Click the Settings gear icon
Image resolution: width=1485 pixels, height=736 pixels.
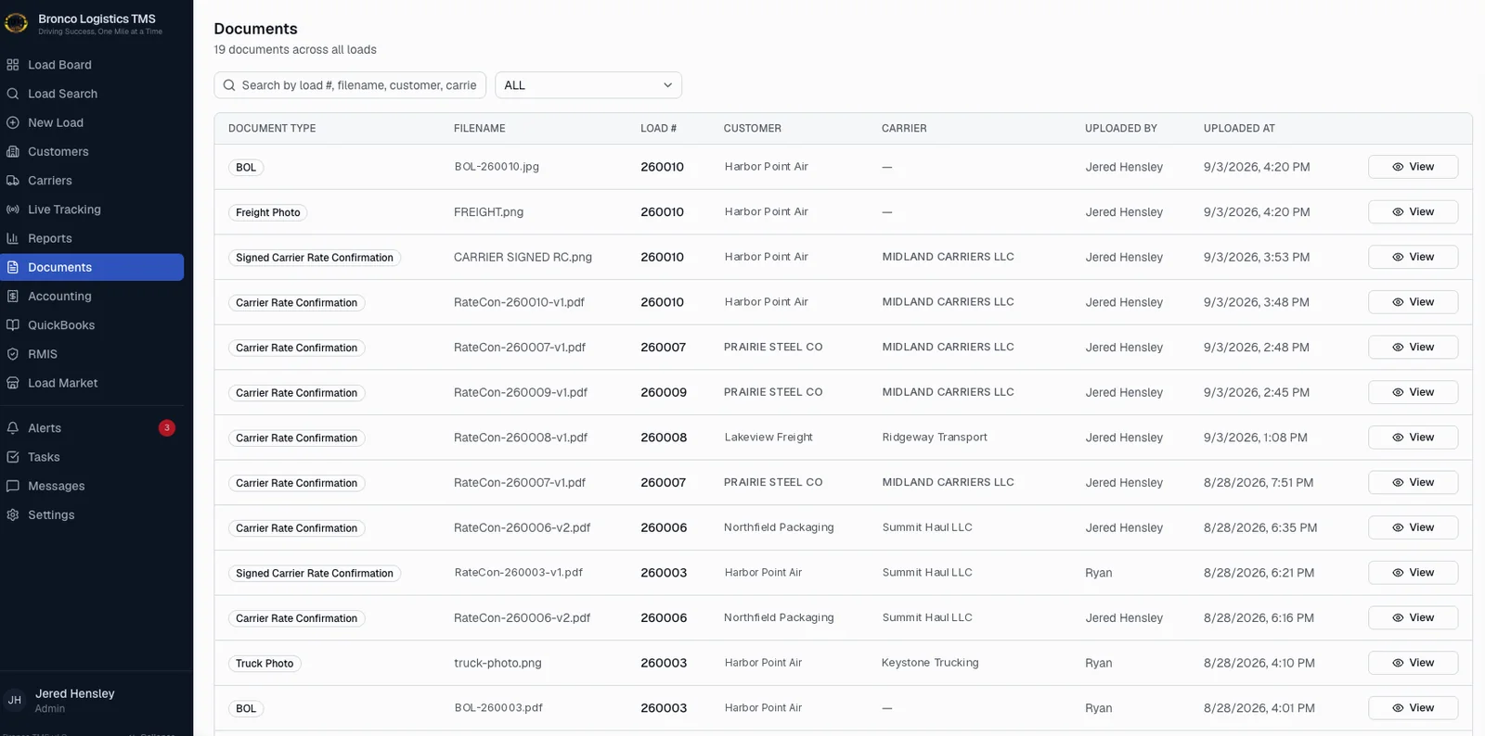[13, 515]
